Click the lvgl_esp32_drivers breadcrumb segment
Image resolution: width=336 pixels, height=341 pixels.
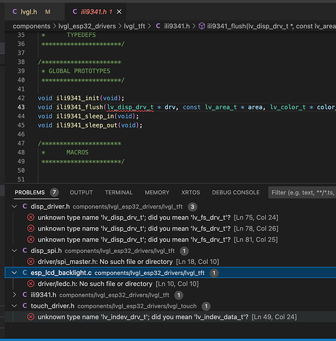[x=87, y=26]
